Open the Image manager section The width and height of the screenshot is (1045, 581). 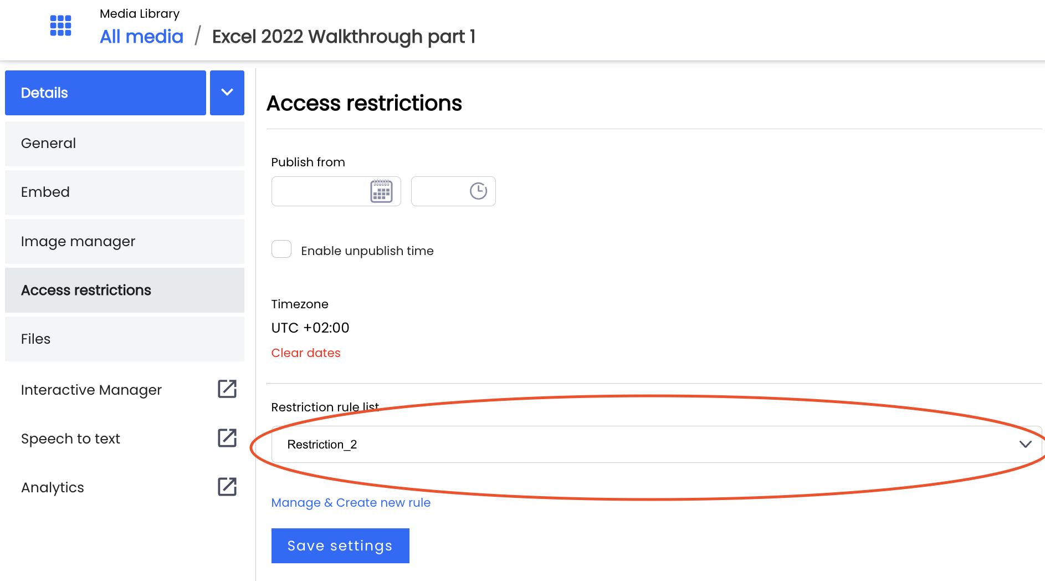coord(125,241)
